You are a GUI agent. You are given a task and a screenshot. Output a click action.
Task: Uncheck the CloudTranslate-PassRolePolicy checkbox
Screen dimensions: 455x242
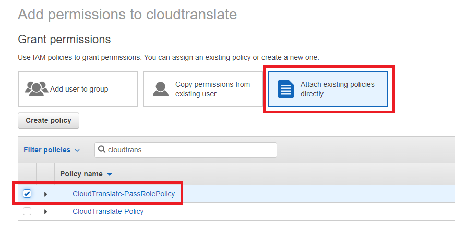tap(27, 194)
